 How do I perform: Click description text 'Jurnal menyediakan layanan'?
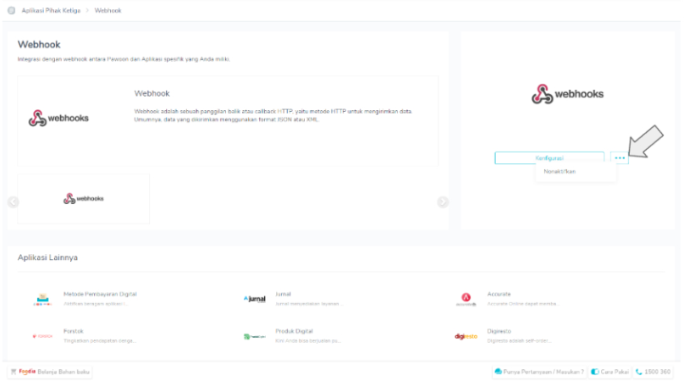click(x=309, y=304)
